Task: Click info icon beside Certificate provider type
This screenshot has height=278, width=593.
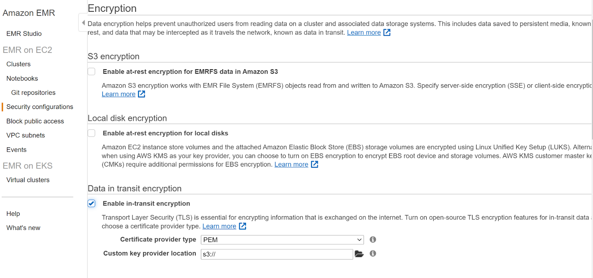Action: (x=373, y=240)
